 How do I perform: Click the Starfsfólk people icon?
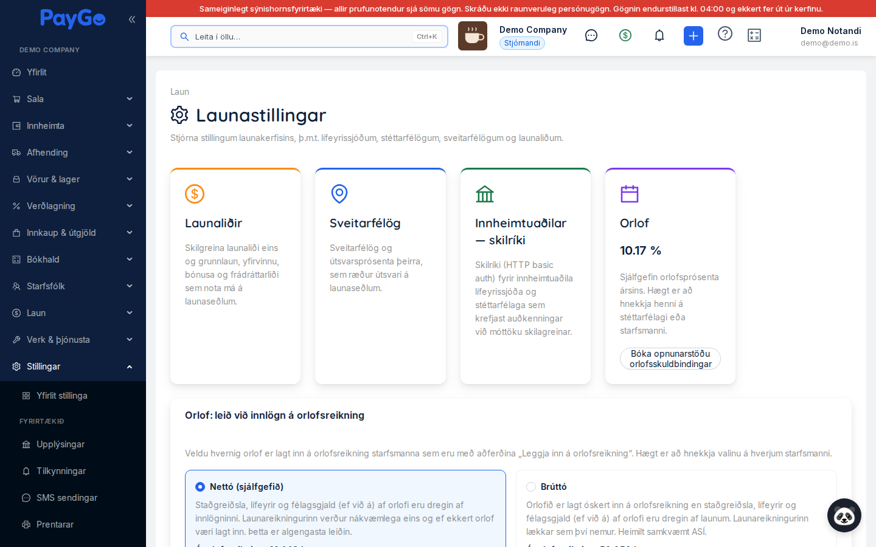(x=16, y=286)
